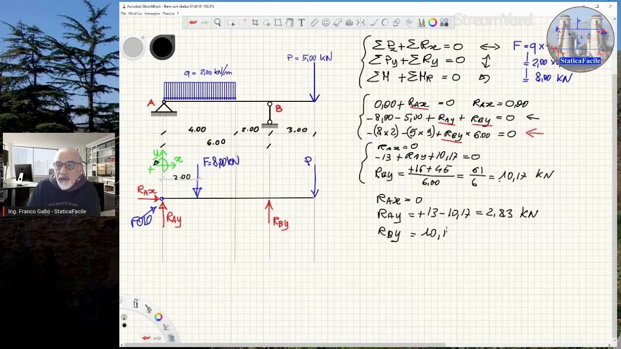The image size is (621, 349).
Task: Select the Oval shape draw tool
Action: pyautogui.click(x=385, y=23)
